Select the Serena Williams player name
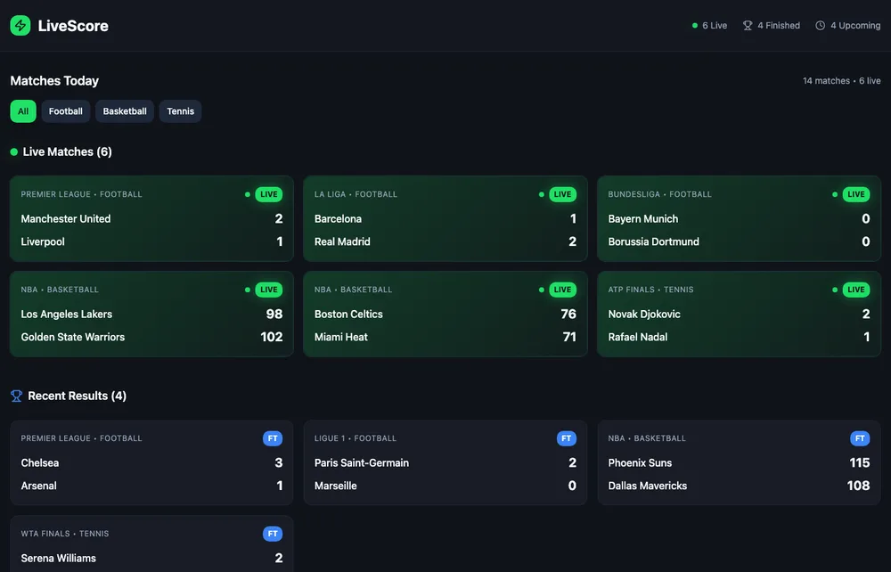 coord(59,559)
